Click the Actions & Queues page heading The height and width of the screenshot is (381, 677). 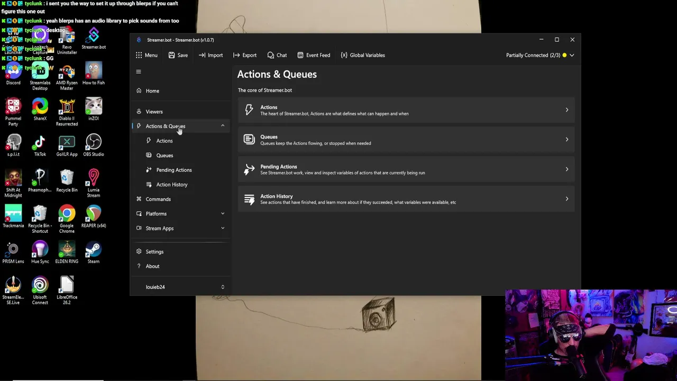tap(277, 75)
